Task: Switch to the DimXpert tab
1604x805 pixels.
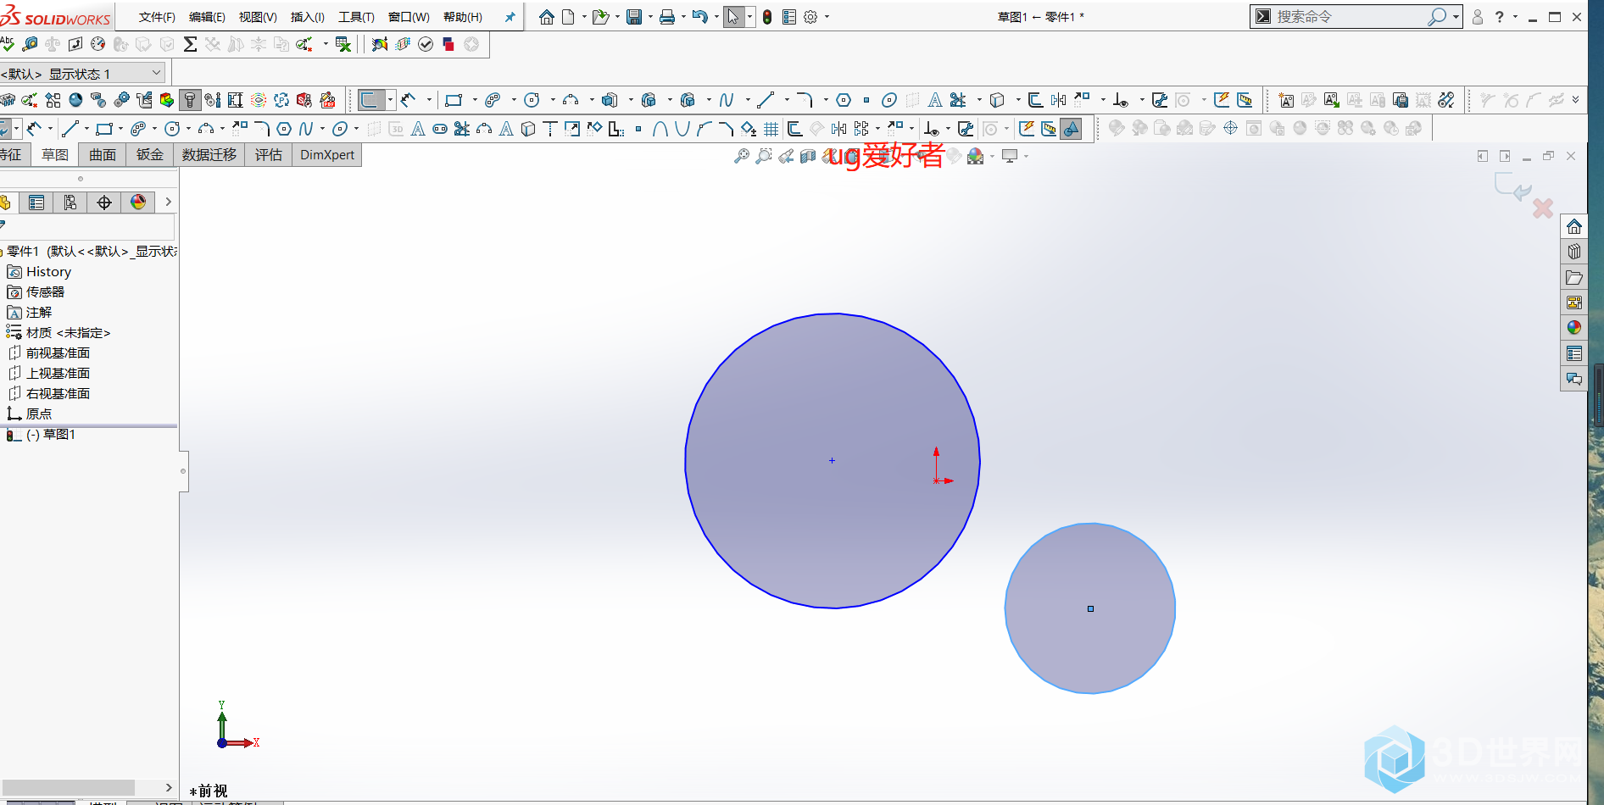Action: (327, 154)
